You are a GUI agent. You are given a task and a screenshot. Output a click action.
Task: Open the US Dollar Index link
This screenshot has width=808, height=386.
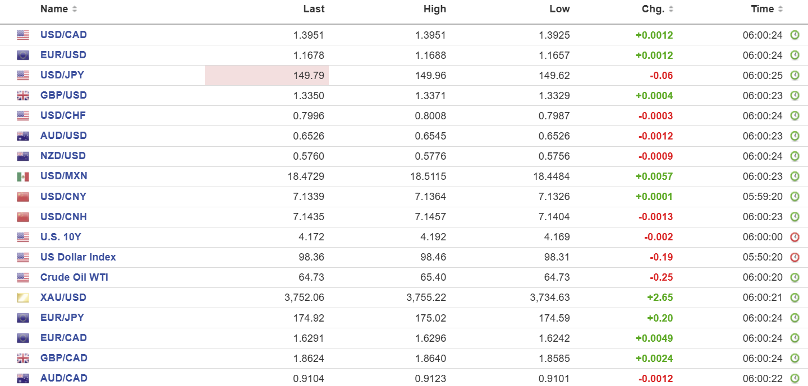tap(78, 257)
